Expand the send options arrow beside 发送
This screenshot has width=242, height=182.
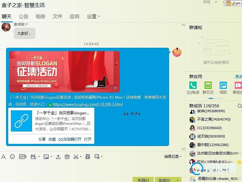[x=178, y=180]
